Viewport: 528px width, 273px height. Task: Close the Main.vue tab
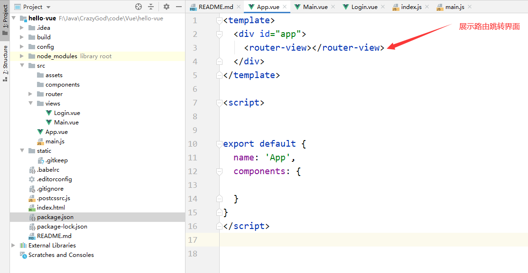(x=333, y=7)
